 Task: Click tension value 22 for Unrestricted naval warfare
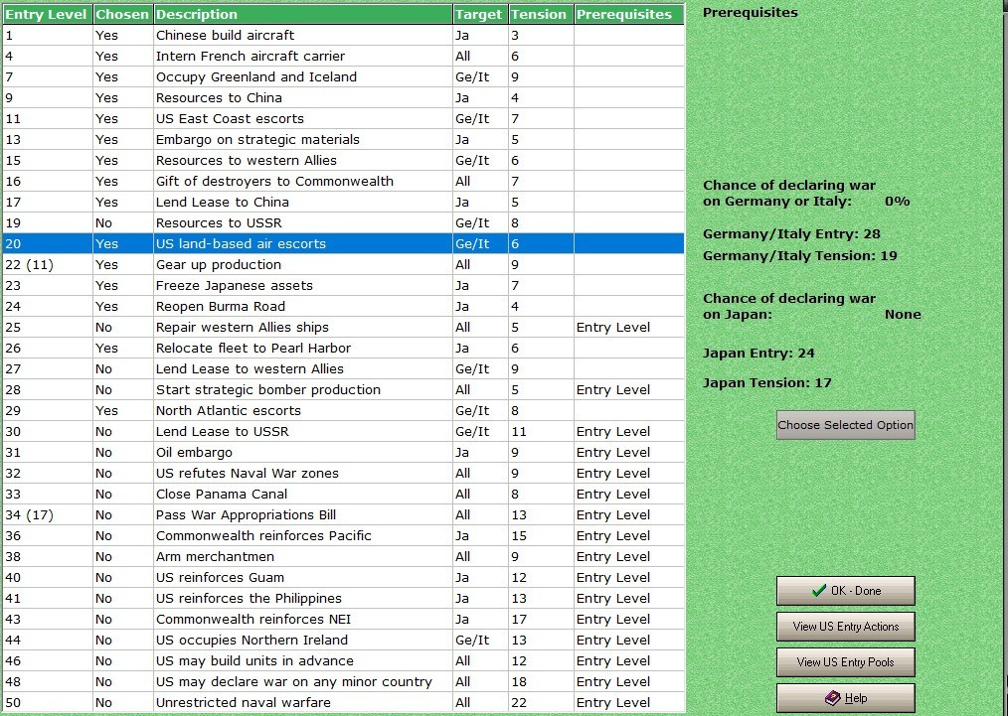[x=541, y=703]
